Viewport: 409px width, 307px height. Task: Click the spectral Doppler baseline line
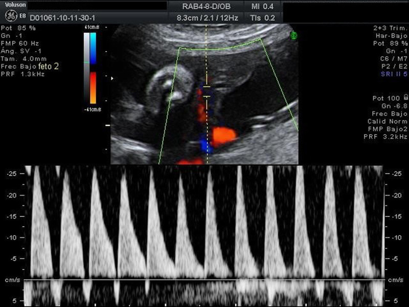pyautogui.click(x=204, y=279)
